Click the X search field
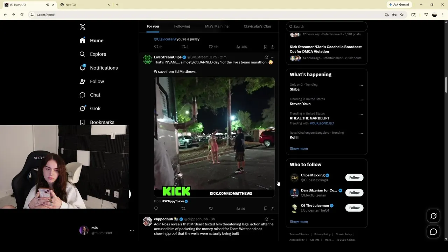Viewport: 448px width, 252px height. pyautogui.click(x=327, y=27)
